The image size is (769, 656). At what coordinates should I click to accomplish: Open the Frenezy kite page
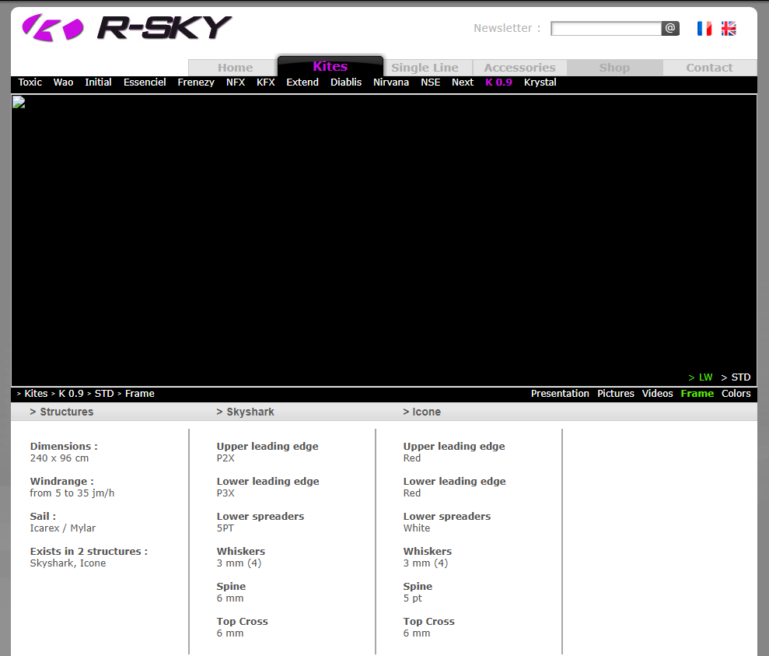[x=196, y=82]
